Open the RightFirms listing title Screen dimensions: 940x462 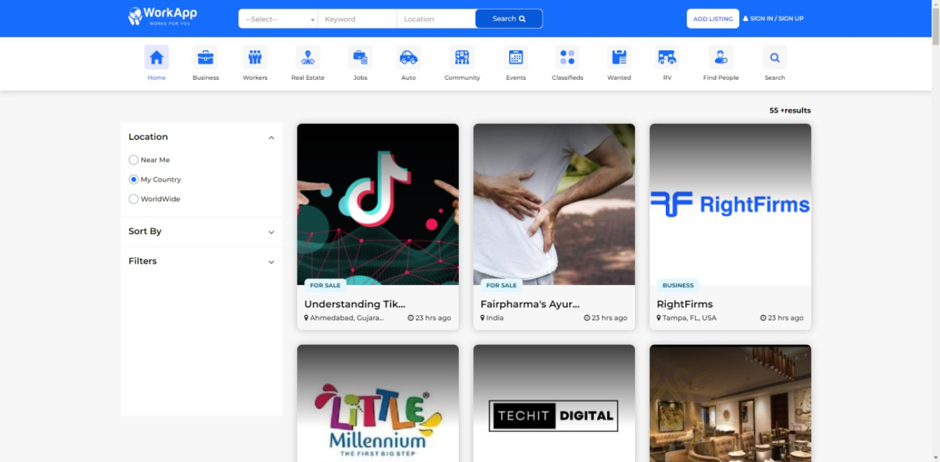pyautogui.click(x=685, y=304)
